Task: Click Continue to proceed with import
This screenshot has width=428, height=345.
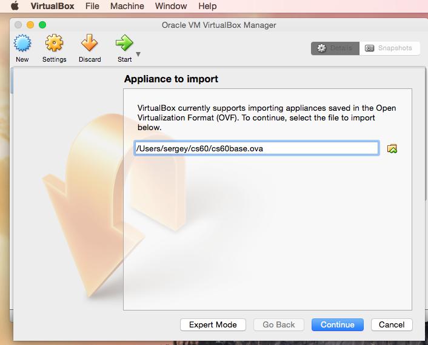Action: pyautogui.click(x=338, y=324)
